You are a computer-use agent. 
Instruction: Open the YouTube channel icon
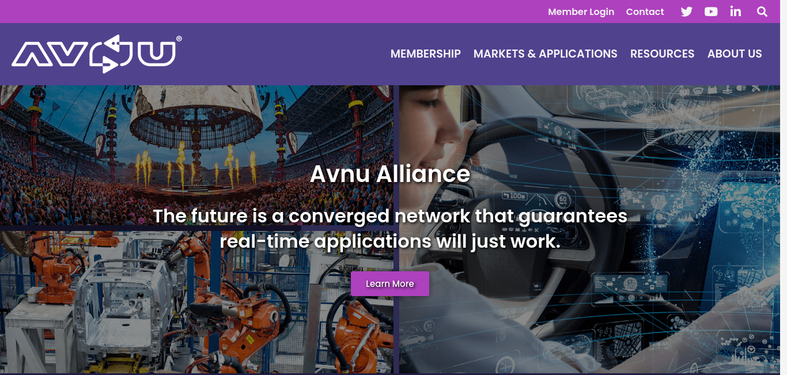[711, 12]
